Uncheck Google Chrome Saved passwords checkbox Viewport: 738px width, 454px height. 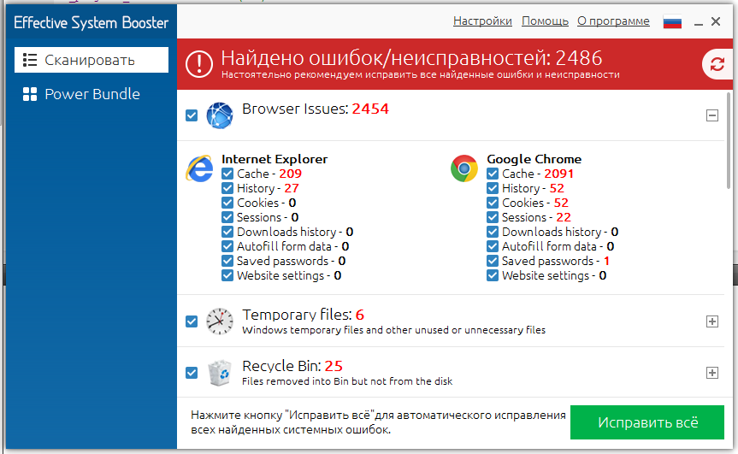(493, 261)
